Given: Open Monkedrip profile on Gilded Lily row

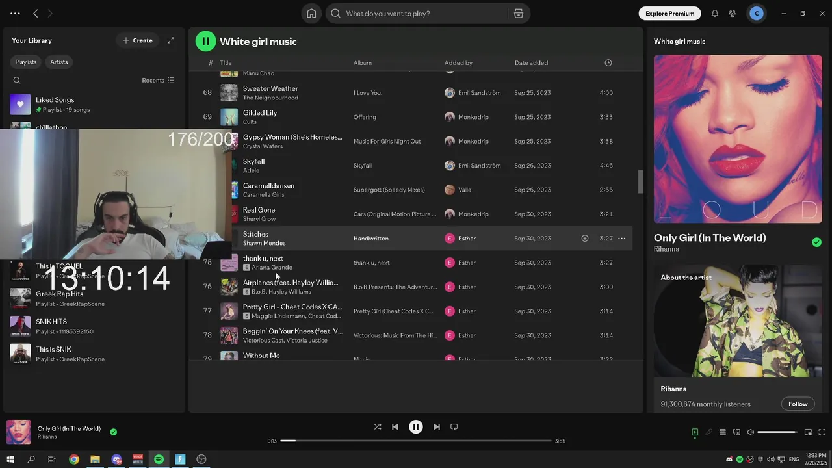Looking at the screenshot, I should pyautogui.click(x=473, y=117).
